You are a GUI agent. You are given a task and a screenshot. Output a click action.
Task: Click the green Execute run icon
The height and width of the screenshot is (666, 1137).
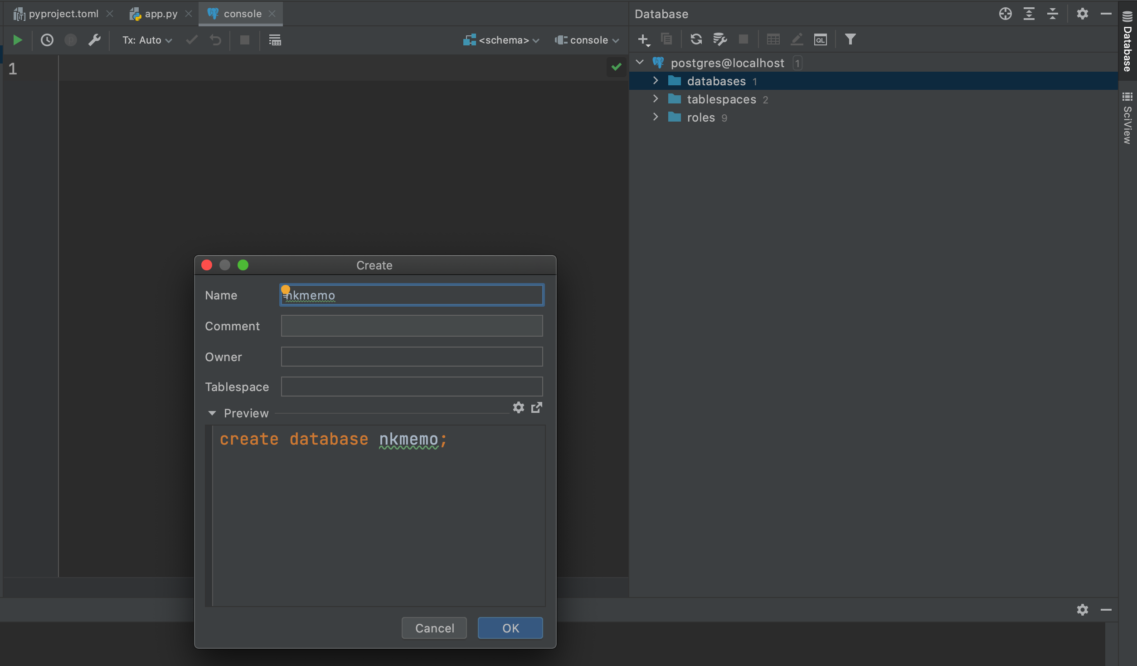(x=17, y=40)
